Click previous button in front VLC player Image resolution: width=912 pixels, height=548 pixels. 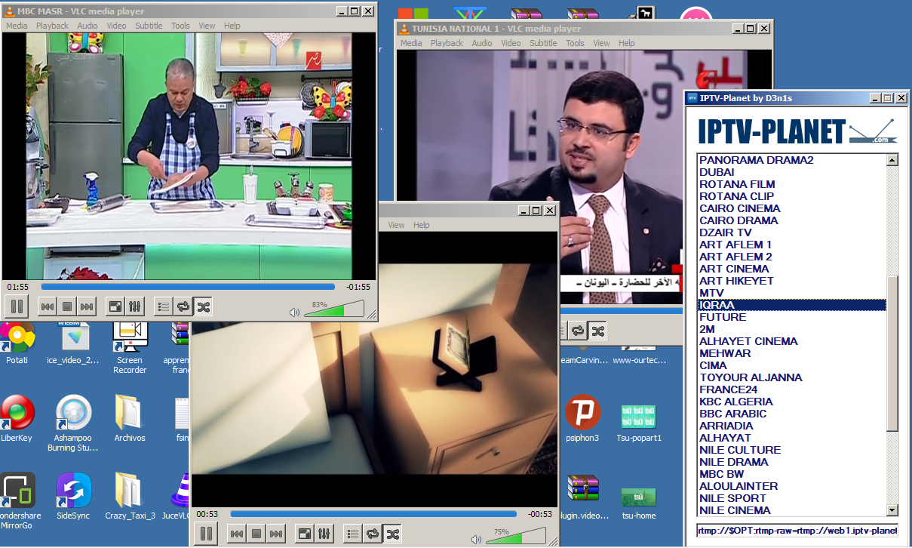tap(236, 534)
